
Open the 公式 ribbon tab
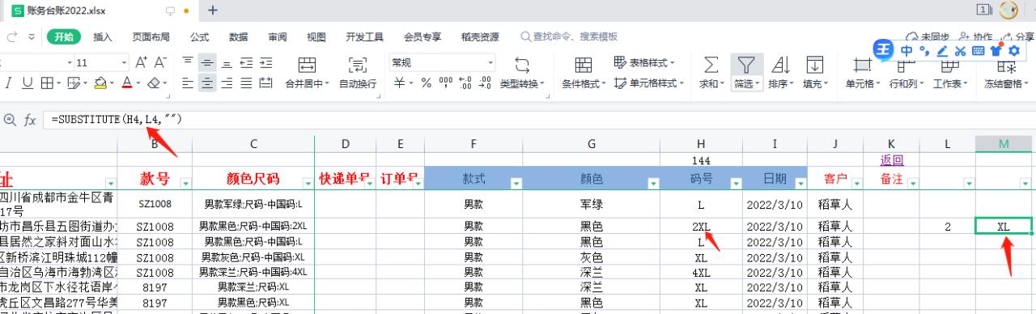tap(199, 36)
